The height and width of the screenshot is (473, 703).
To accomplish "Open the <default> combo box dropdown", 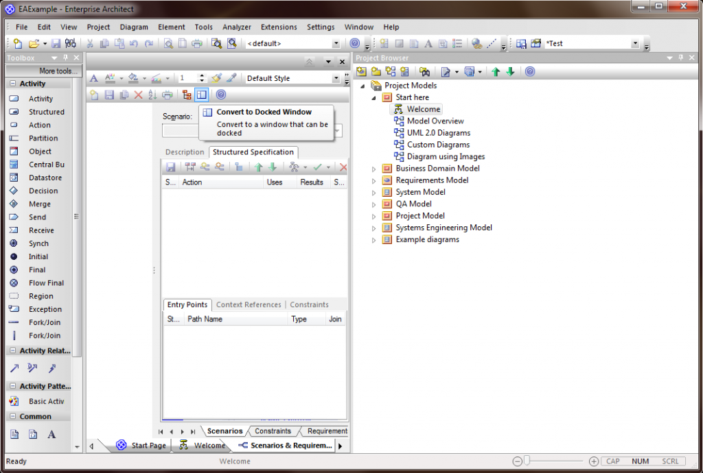I will [336, 43].
